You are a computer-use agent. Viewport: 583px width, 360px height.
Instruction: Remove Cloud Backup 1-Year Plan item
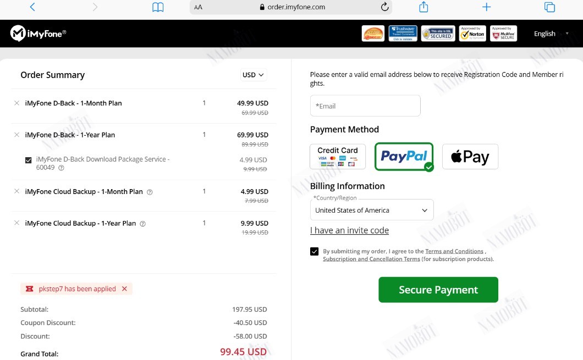(16, 223)
